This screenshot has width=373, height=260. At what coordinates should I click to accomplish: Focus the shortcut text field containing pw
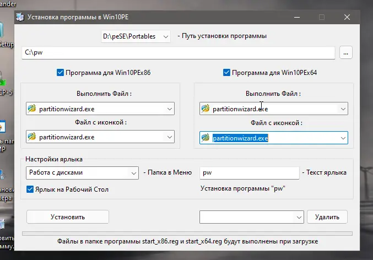pos(249,173)
